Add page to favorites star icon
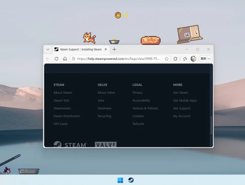This screenshot has width=245, height=185. (x=167, y=59)
